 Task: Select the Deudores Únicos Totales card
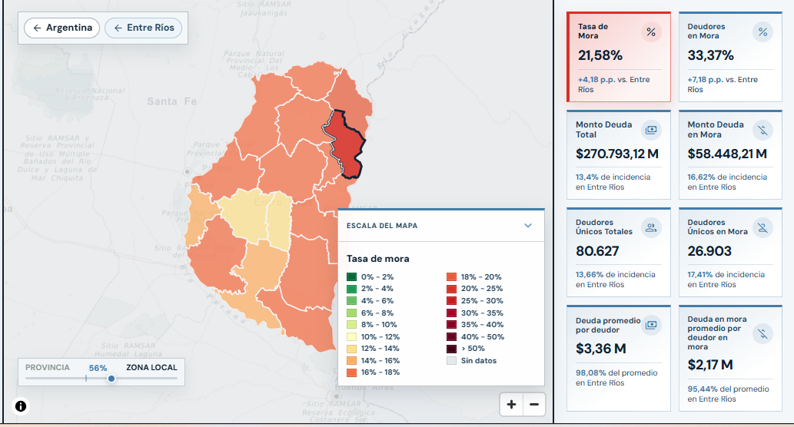tap(619, 253)
